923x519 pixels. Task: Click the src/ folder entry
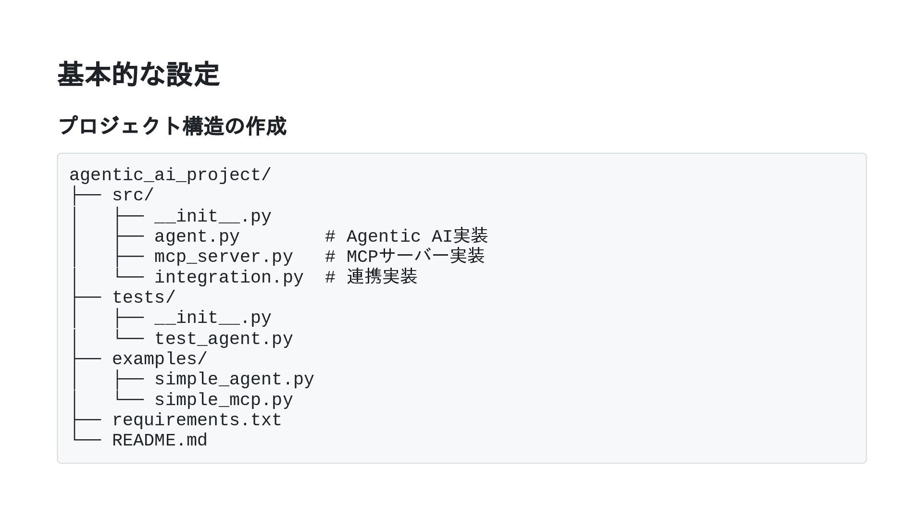pos(133,195)
